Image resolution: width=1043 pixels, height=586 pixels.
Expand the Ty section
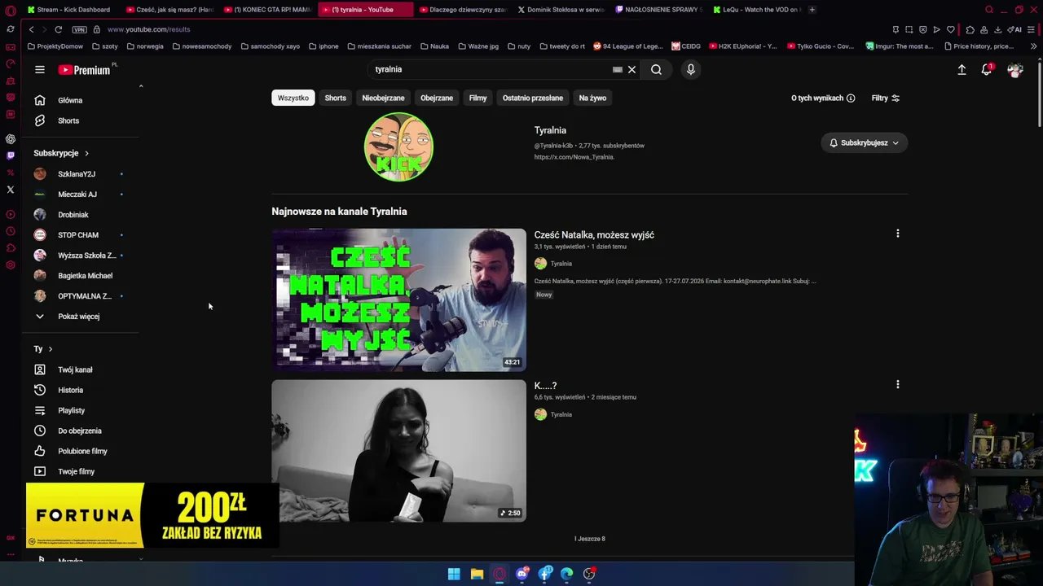[x=43, y=348]
